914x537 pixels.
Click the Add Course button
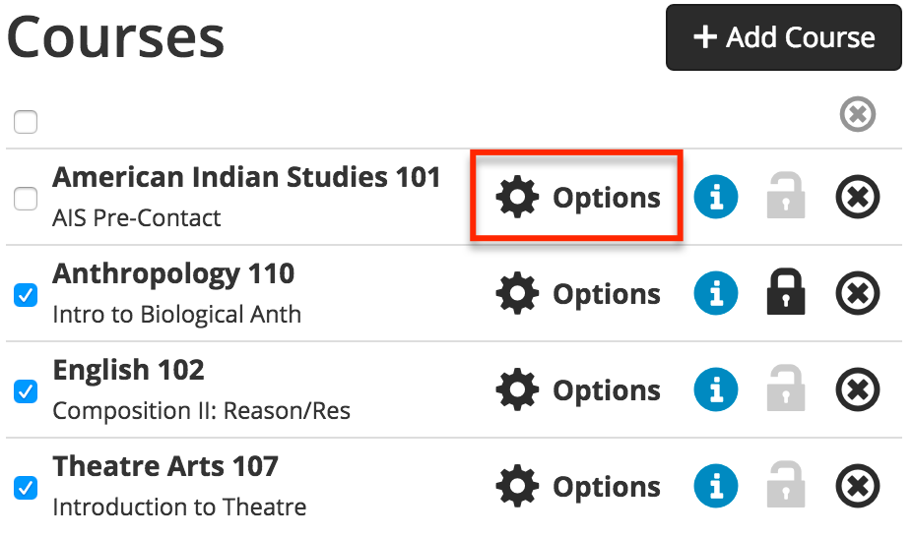click(783, 37)
